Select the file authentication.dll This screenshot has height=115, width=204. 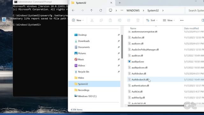tap(140, 86)
